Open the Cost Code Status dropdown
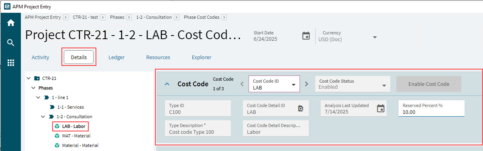 tap(384, 85)
